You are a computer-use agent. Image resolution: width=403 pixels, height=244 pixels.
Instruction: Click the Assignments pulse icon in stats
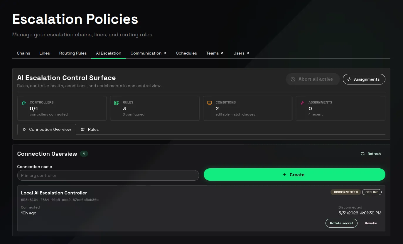[x=302, y=103]
